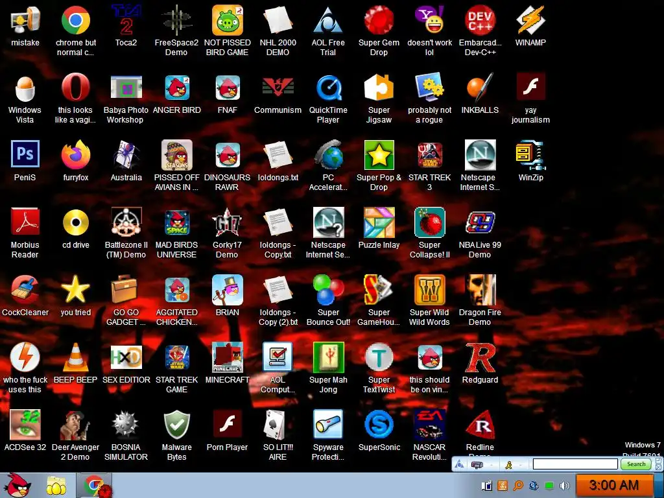Click the AOL triangle logo in toolbar
Viewport: 664px width, 498px height.
[x=459, y=465]
